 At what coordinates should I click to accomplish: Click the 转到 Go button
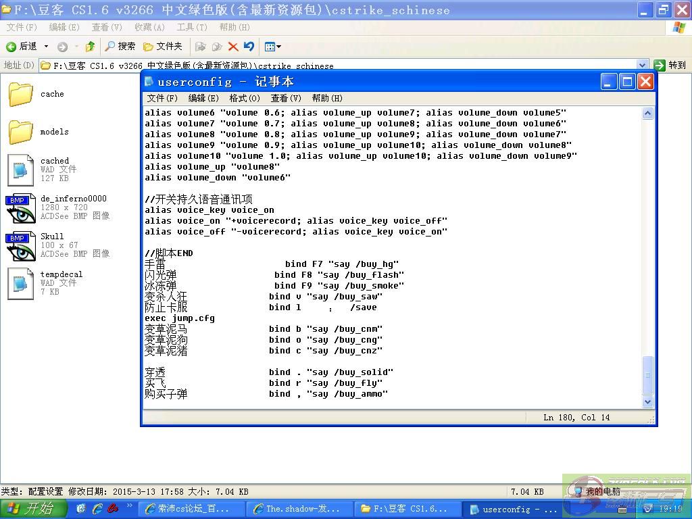(670, 66)
